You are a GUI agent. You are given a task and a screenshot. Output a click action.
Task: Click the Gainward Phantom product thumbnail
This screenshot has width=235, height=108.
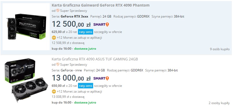(x=26, y=27)
